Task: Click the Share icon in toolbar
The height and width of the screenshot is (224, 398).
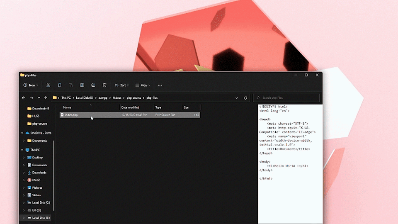Action: tap(93, 85)
